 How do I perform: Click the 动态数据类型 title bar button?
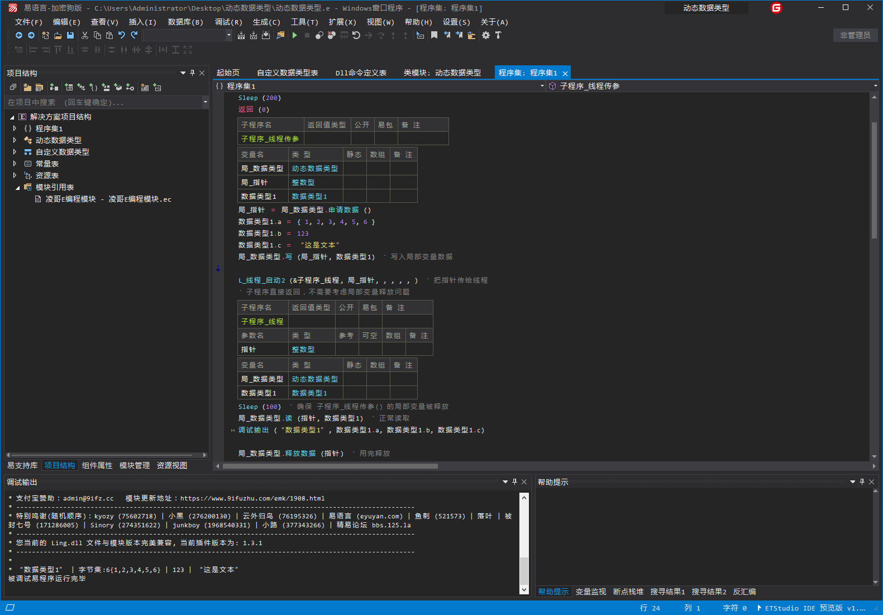[x=706, y=8]
